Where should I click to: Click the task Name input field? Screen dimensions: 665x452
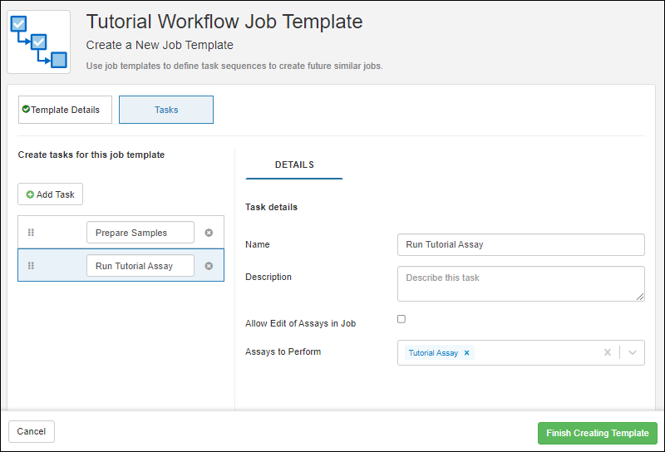click(x=521, y=244)
